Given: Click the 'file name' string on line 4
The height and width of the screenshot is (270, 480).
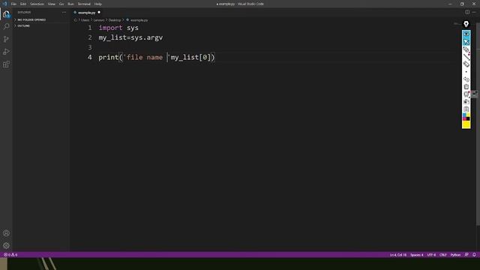Looking at the screenshot, I should coord(145,57).
